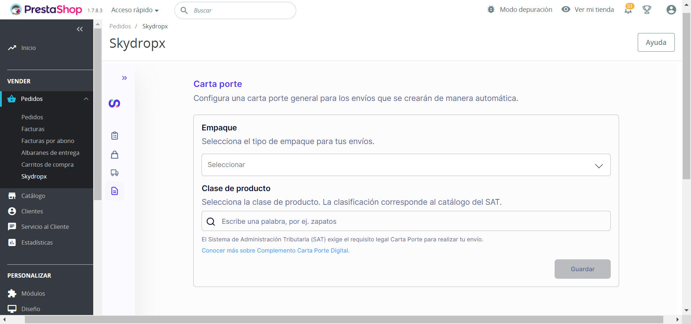This screenshot has width=691, height=324.
Task: Open Albaranes de entrega submenu item
Action: pyautogui.click(x=50, y=153)
